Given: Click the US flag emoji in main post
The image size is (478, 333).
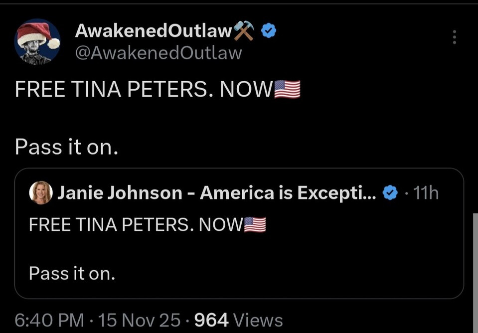Looking at the screenshot, I should pyautogui.click(x=288, y=90).
